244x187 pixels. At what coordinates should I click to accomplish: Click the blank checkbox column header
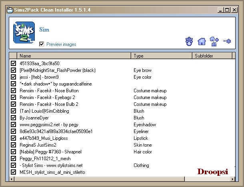coord(13,56)
